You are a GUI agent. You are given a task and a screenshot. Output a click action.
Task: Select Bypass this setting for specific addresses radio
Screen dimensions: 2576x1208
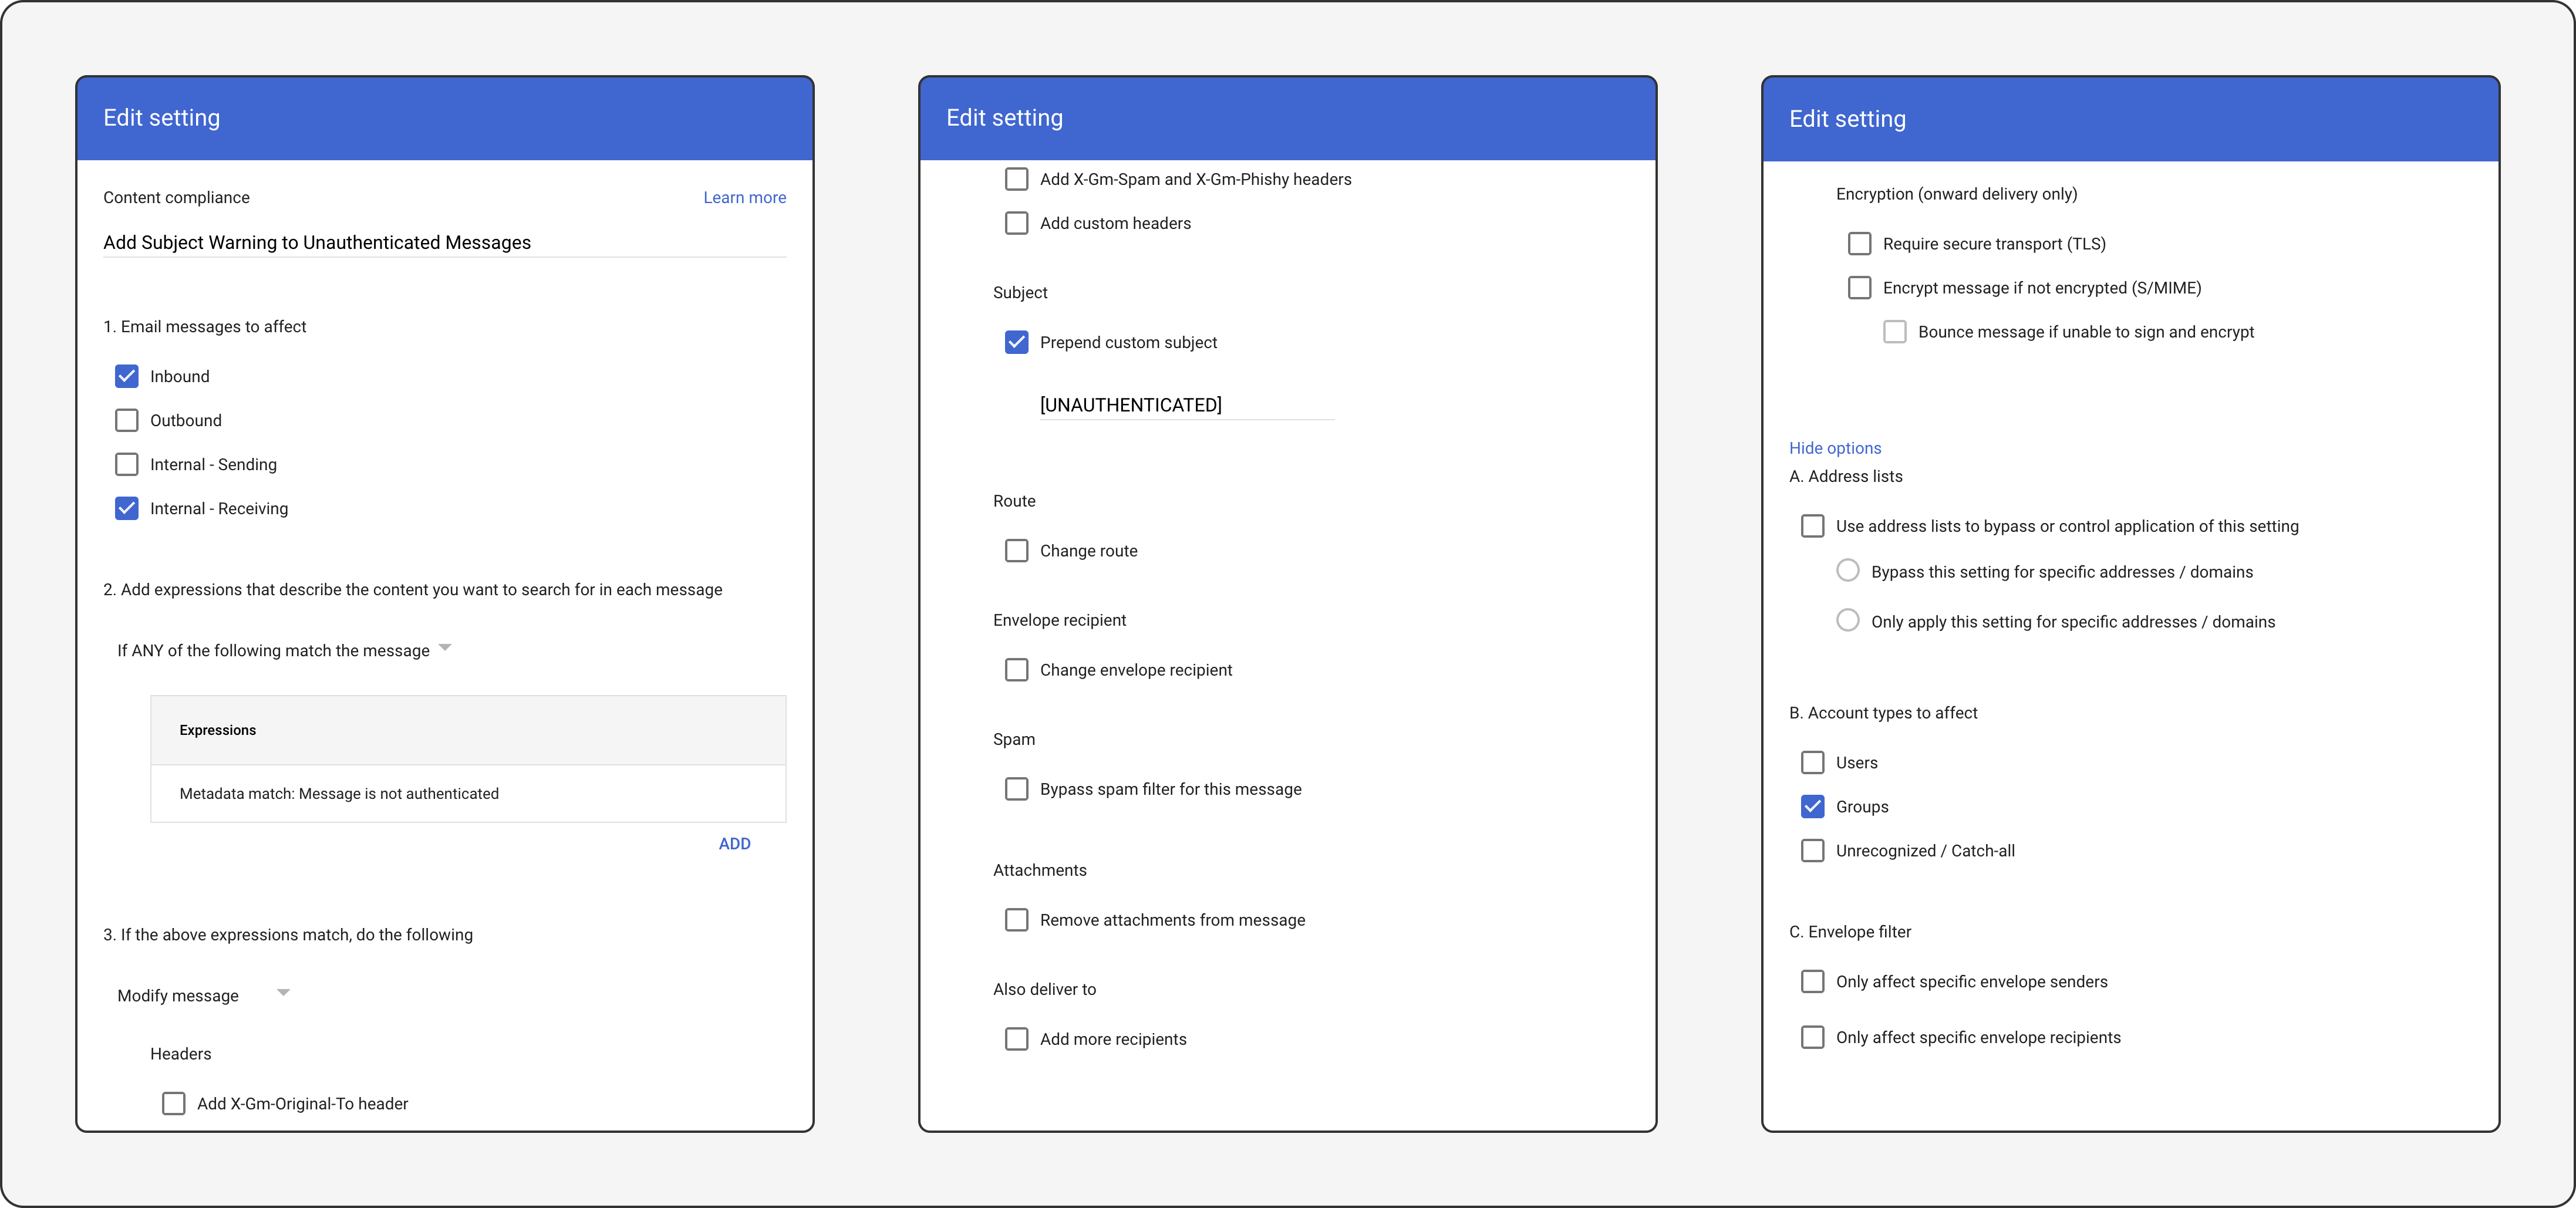(1848, 570)
